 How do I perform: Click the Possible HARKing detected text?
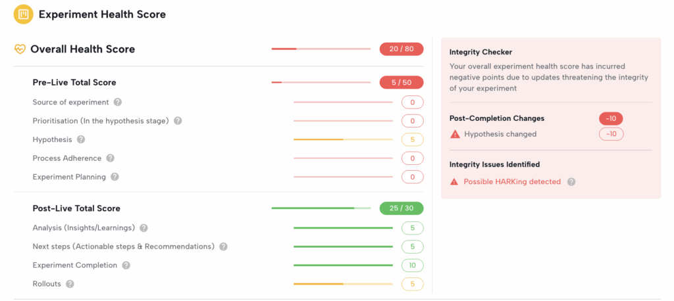point(512,181)
